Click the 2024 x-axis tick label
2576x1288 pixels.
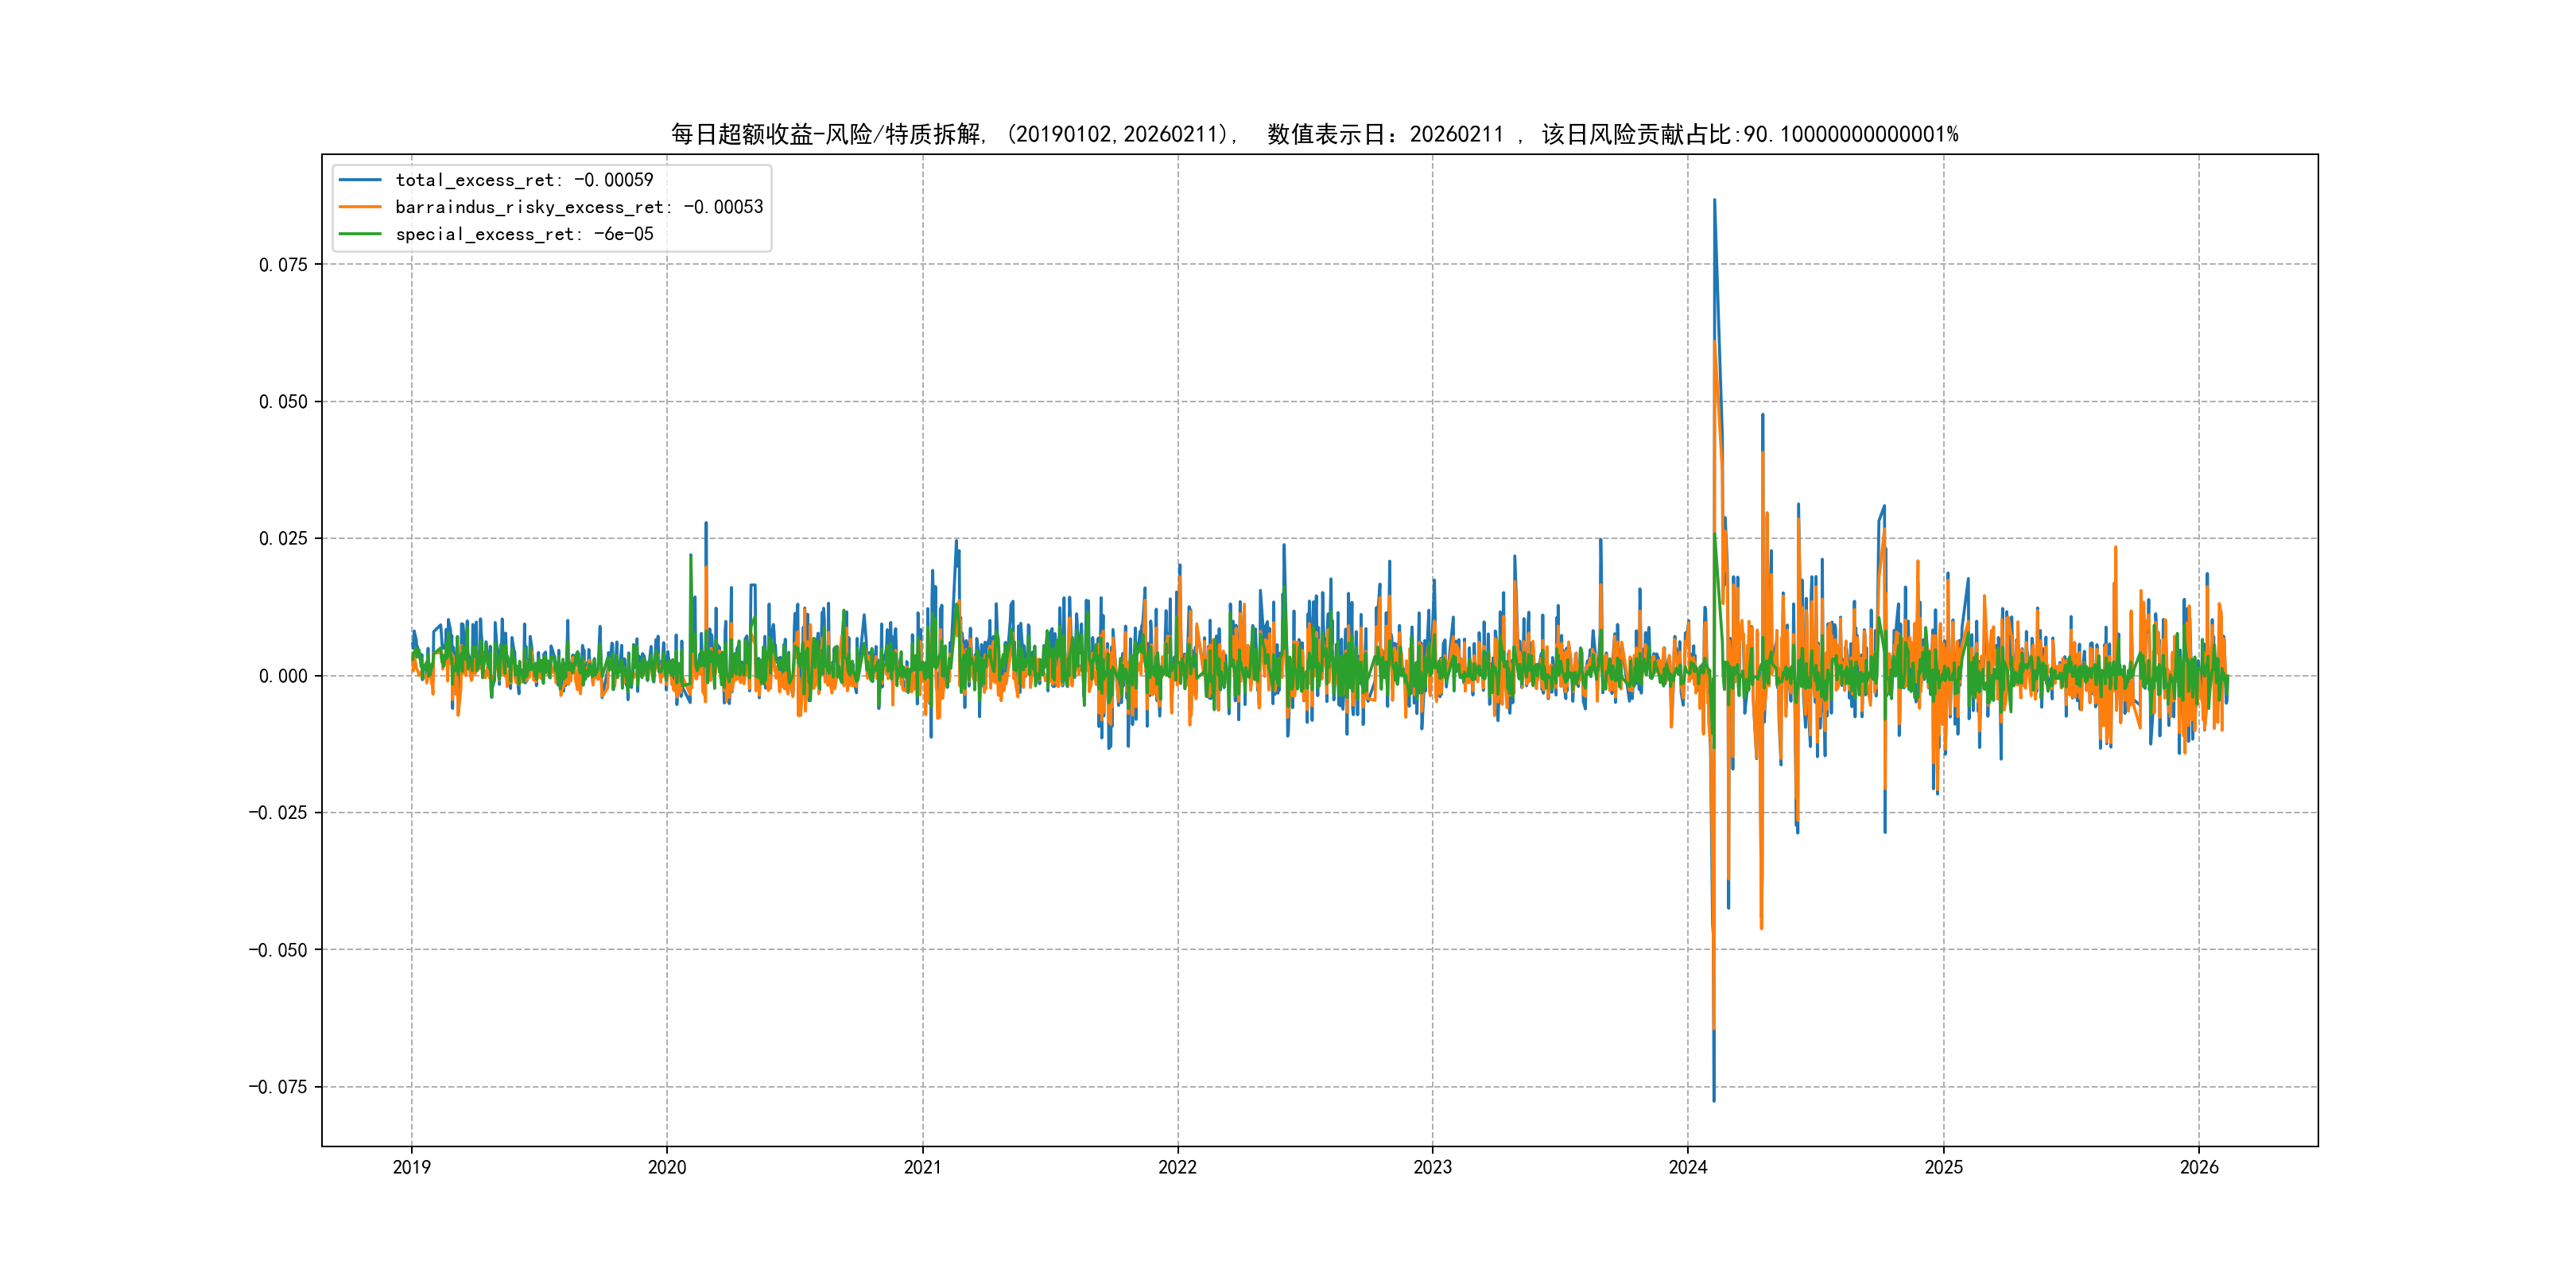1688,1167
